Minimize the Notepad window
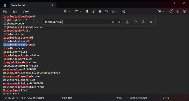This screenshot has height=101, width=189. [166, 3]
